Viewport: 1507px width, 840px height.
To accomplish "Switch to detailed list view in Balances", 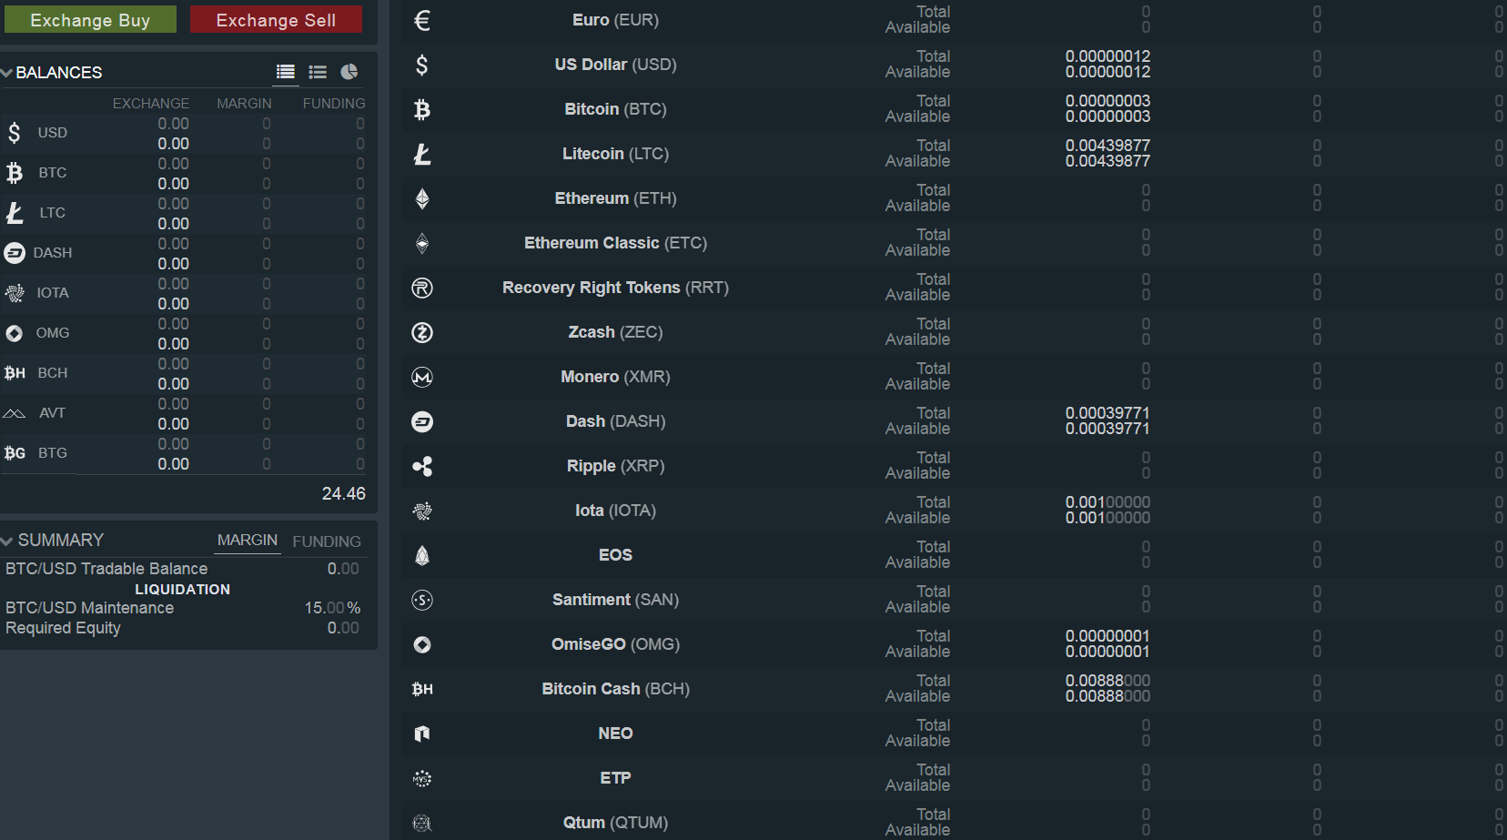I will click(x=286, y=72).
